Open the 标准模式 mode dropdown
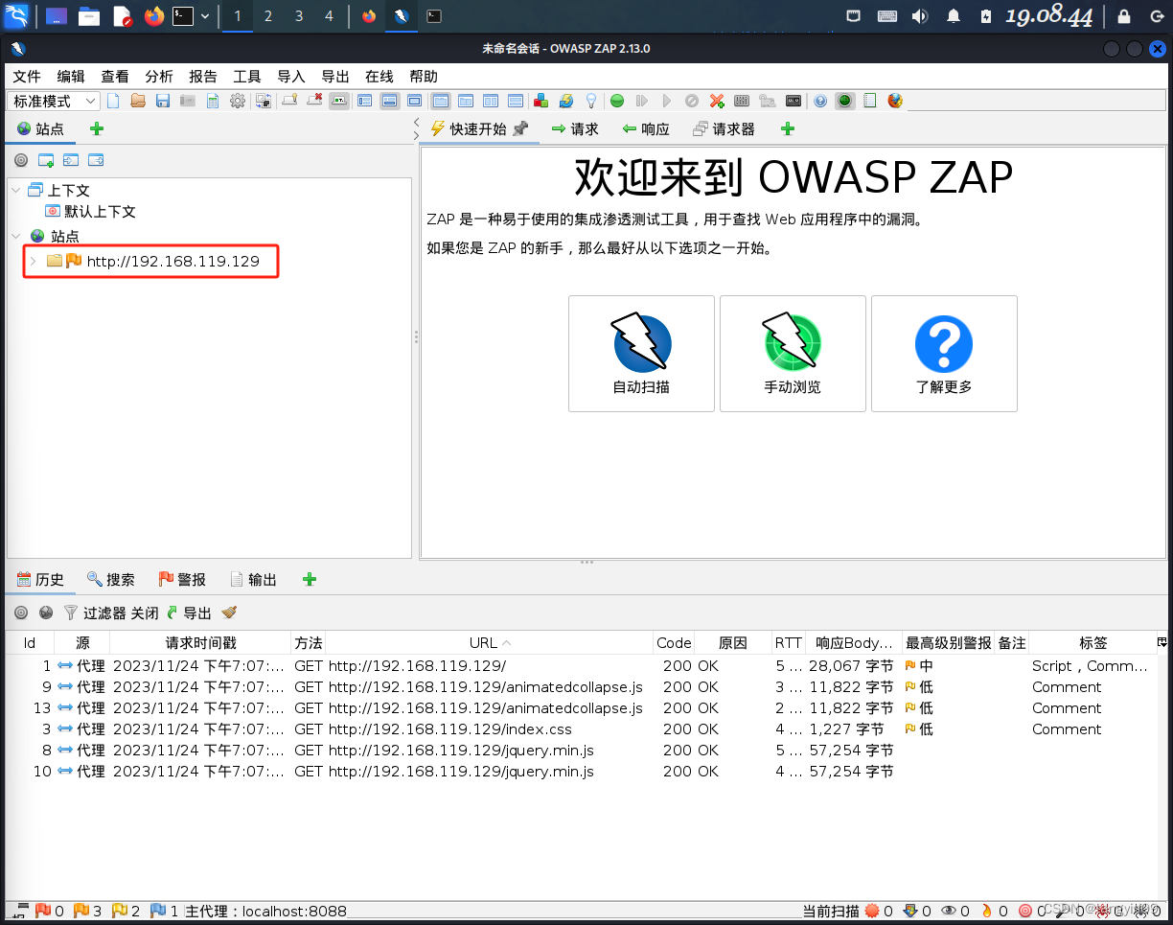1173x925 pixels. click(53, 101)
